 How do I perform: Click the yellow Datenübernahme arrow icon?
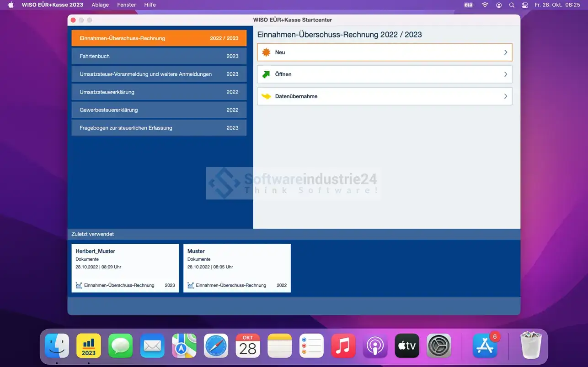click(266, 96)
